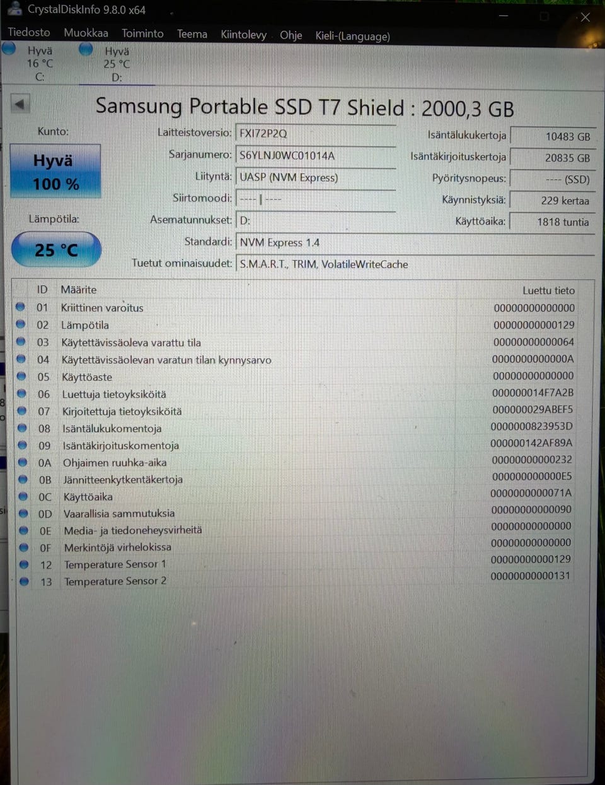The width and height of the screenshot is (605, 785).
Task: Click status icon for 0C Käyttöaika row
Action: [x=23, y=496]
